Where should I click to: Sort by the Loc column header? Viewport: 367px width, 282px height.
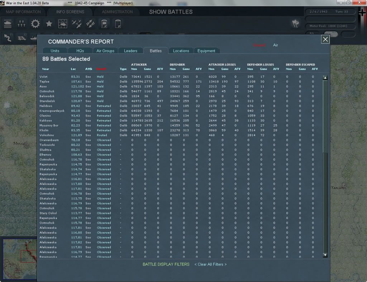point(73,69)
